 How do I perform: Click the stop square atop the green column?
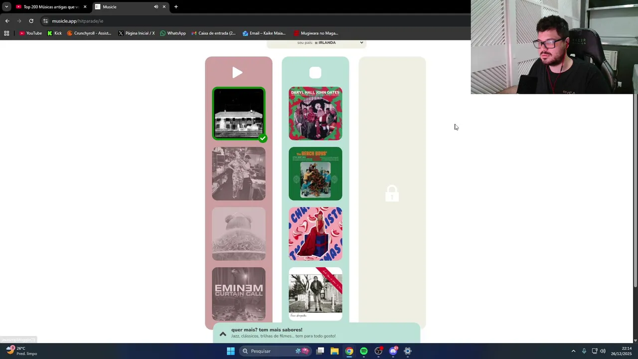point(315,73)
